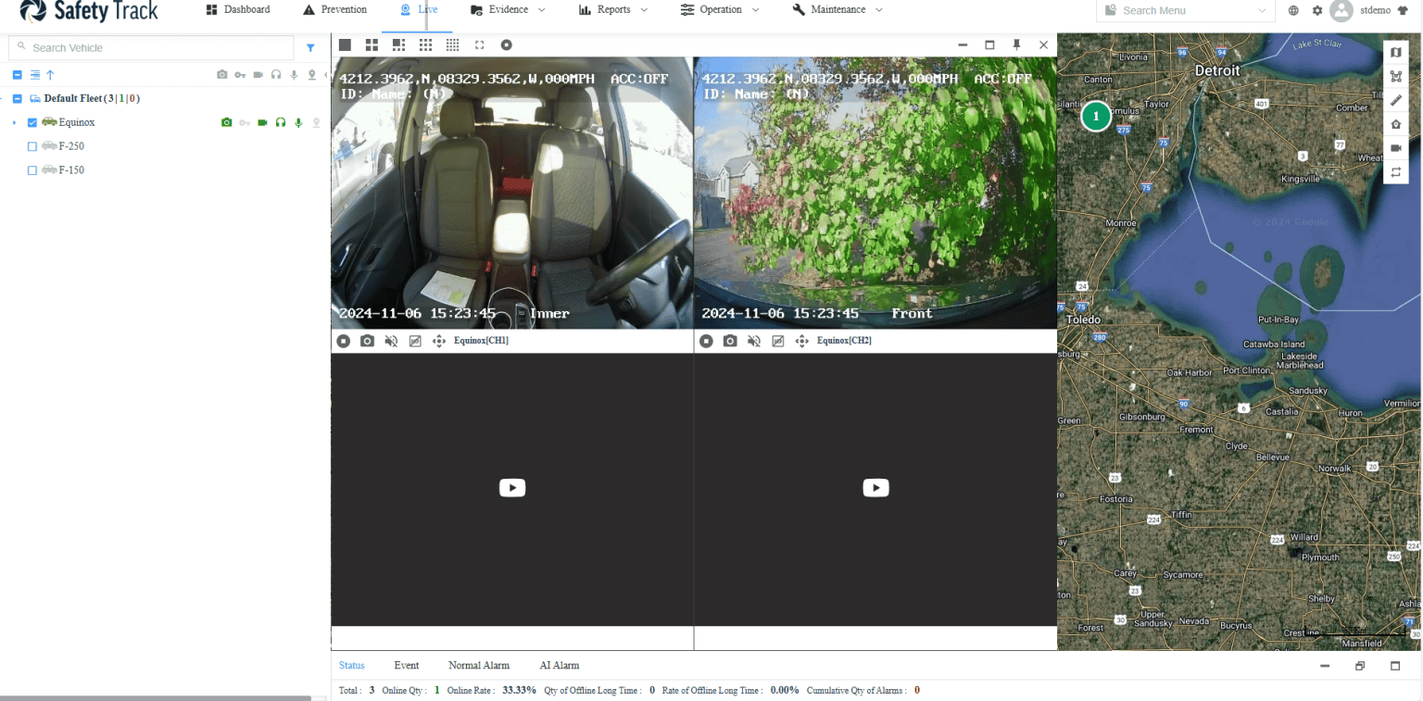Take a snapshot of Equinox[CH1] video

coord(367,341)
